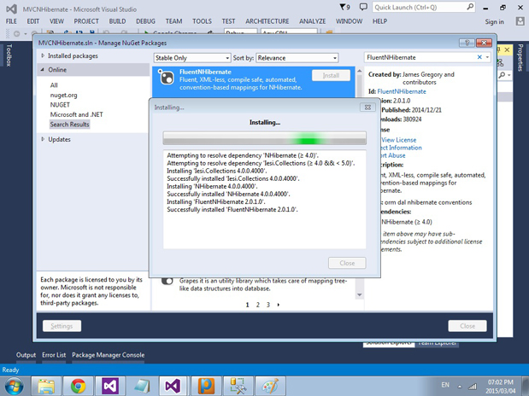529x396 pixels.
Task: Open the Properties side tab
Action: (x=520, y=57)
